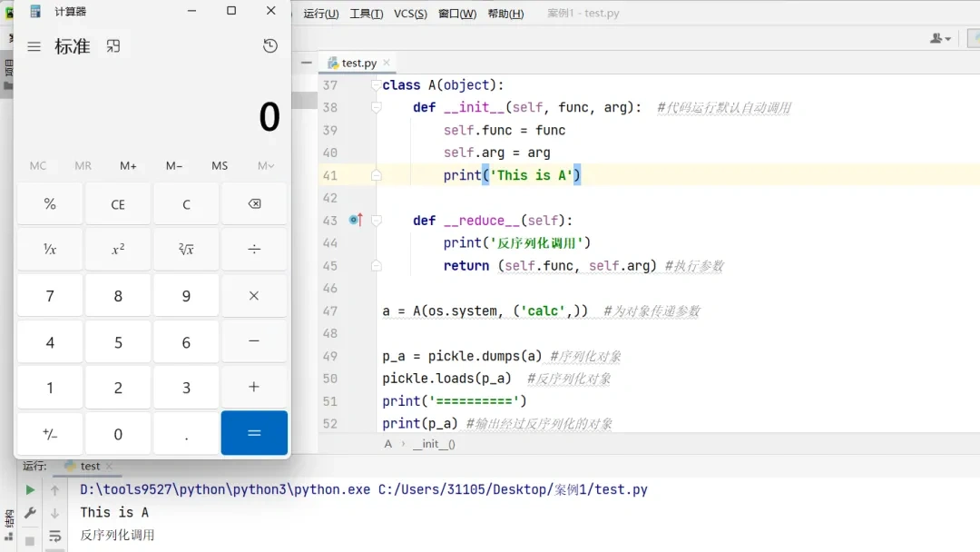Click the x squared key
This screenshot has width=980, height=552.
click(x=118, y=249)
